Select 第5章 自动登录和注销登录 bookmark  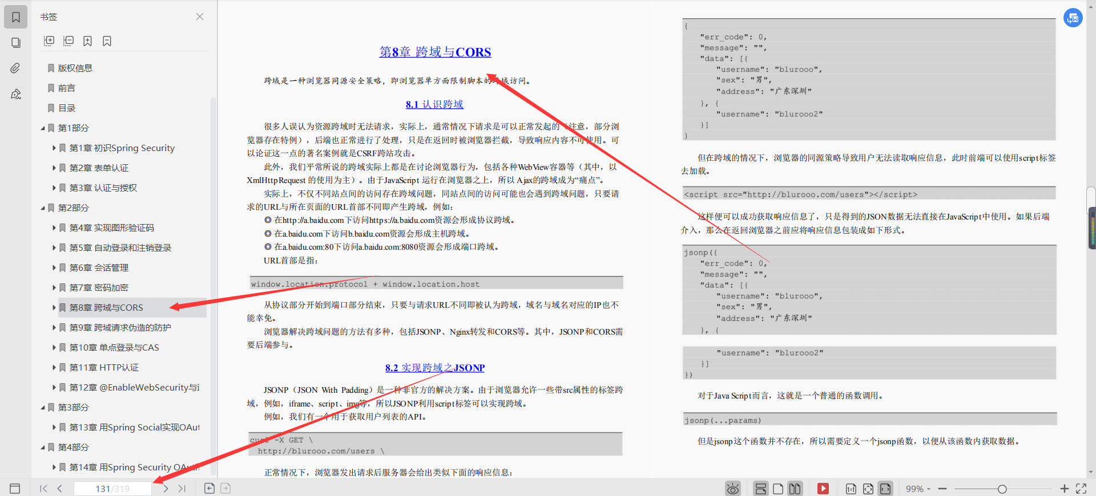[120, 247]
